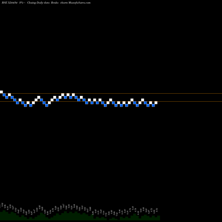Select the first white Renko brick at left edge
The height and width of the screenshot is (222, 222).
1,92
